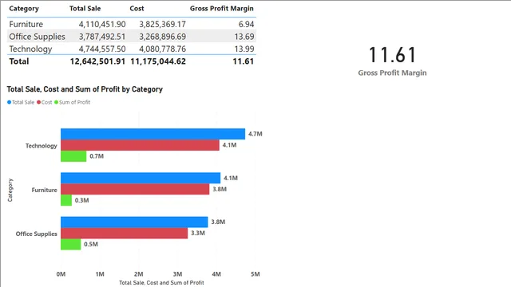The width and height of the screenshot is (511, 287).
Task: Click the 3M x-axis tick label
Action: coord(177,274)
